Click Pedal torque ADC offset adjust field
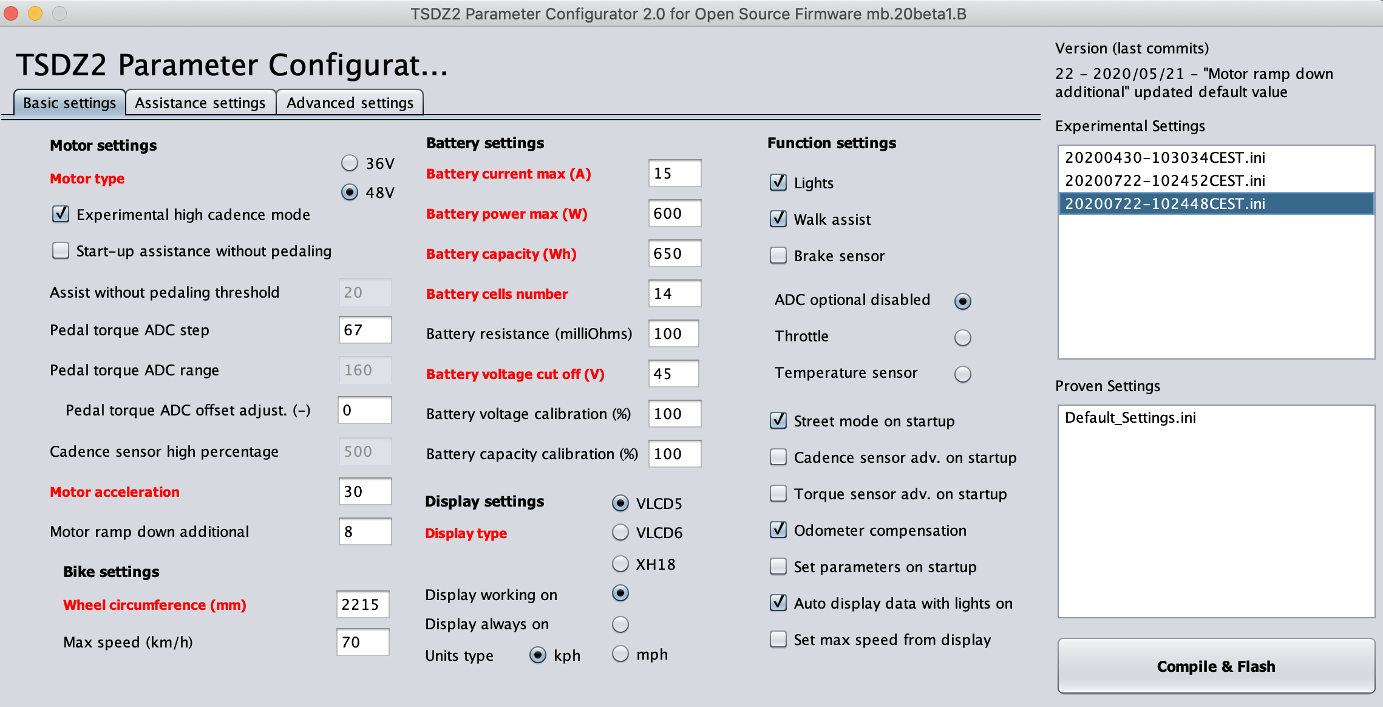This screenshot has height=707, width=1383. (x=364, y=410)
